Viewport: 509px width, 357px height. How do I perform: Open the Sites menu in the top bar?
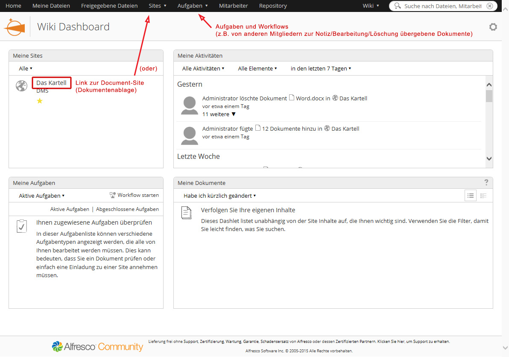[x=157, y=6]
